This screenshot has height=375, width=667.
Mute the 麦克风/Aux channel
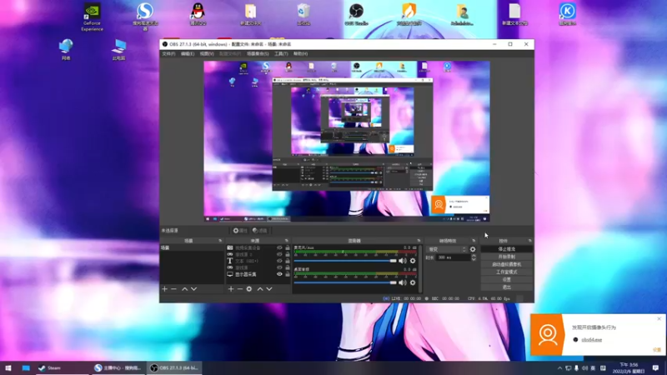(403, 261)
